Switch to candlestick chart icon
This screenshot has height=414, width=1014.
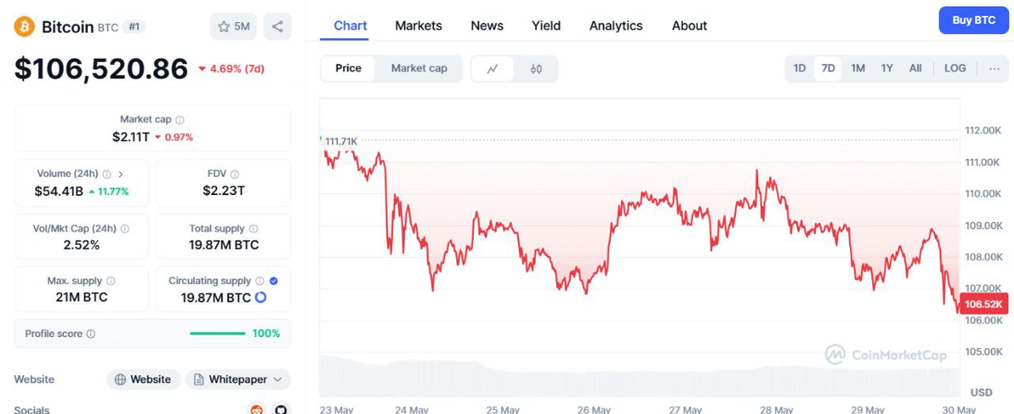pyautogui.click(x=536, y=68)
